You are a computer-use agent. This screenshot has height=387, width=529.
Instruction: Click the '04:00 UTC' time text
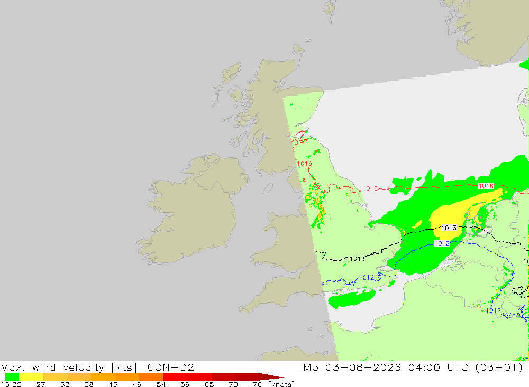[x=437, y=367]
